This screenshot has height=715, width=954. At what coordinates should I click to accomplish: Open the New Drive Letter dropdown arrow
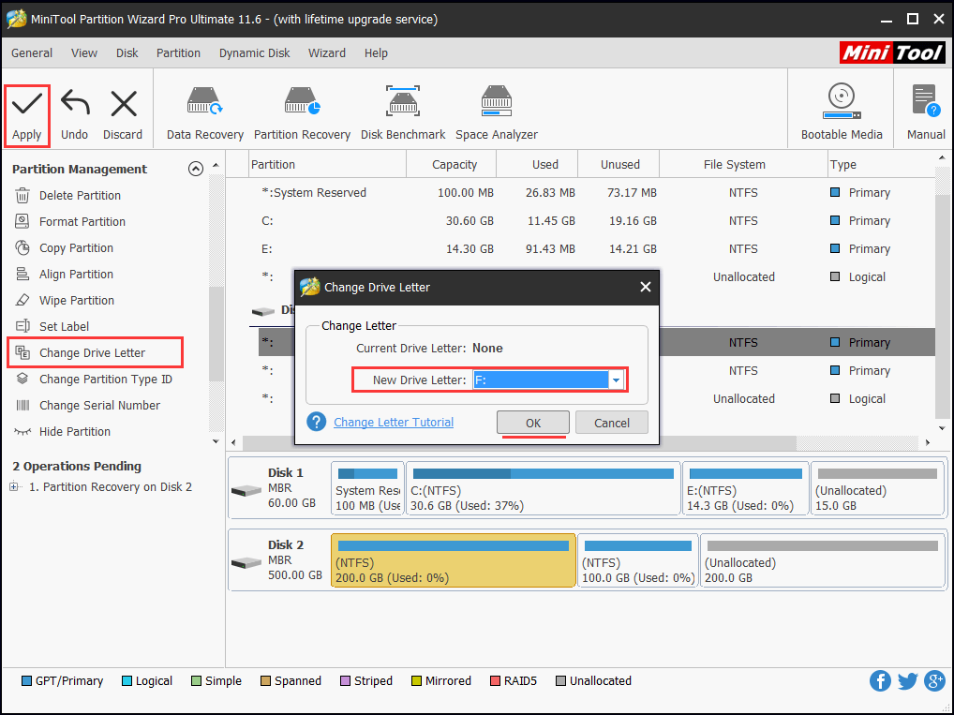point(616,380)
